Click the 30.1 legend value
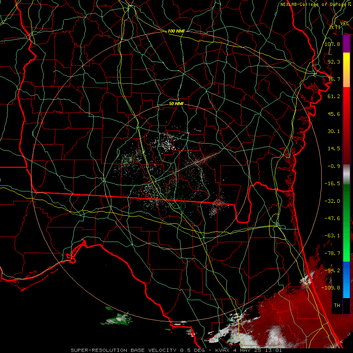Image resolution: width=353 pixels, height=353 pixels. [x=334, y=131]
